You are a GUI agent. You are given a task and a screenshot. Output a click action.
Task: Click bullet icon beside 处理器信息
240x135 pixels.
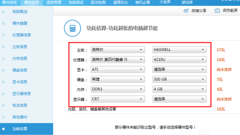(x=3, y=35)
